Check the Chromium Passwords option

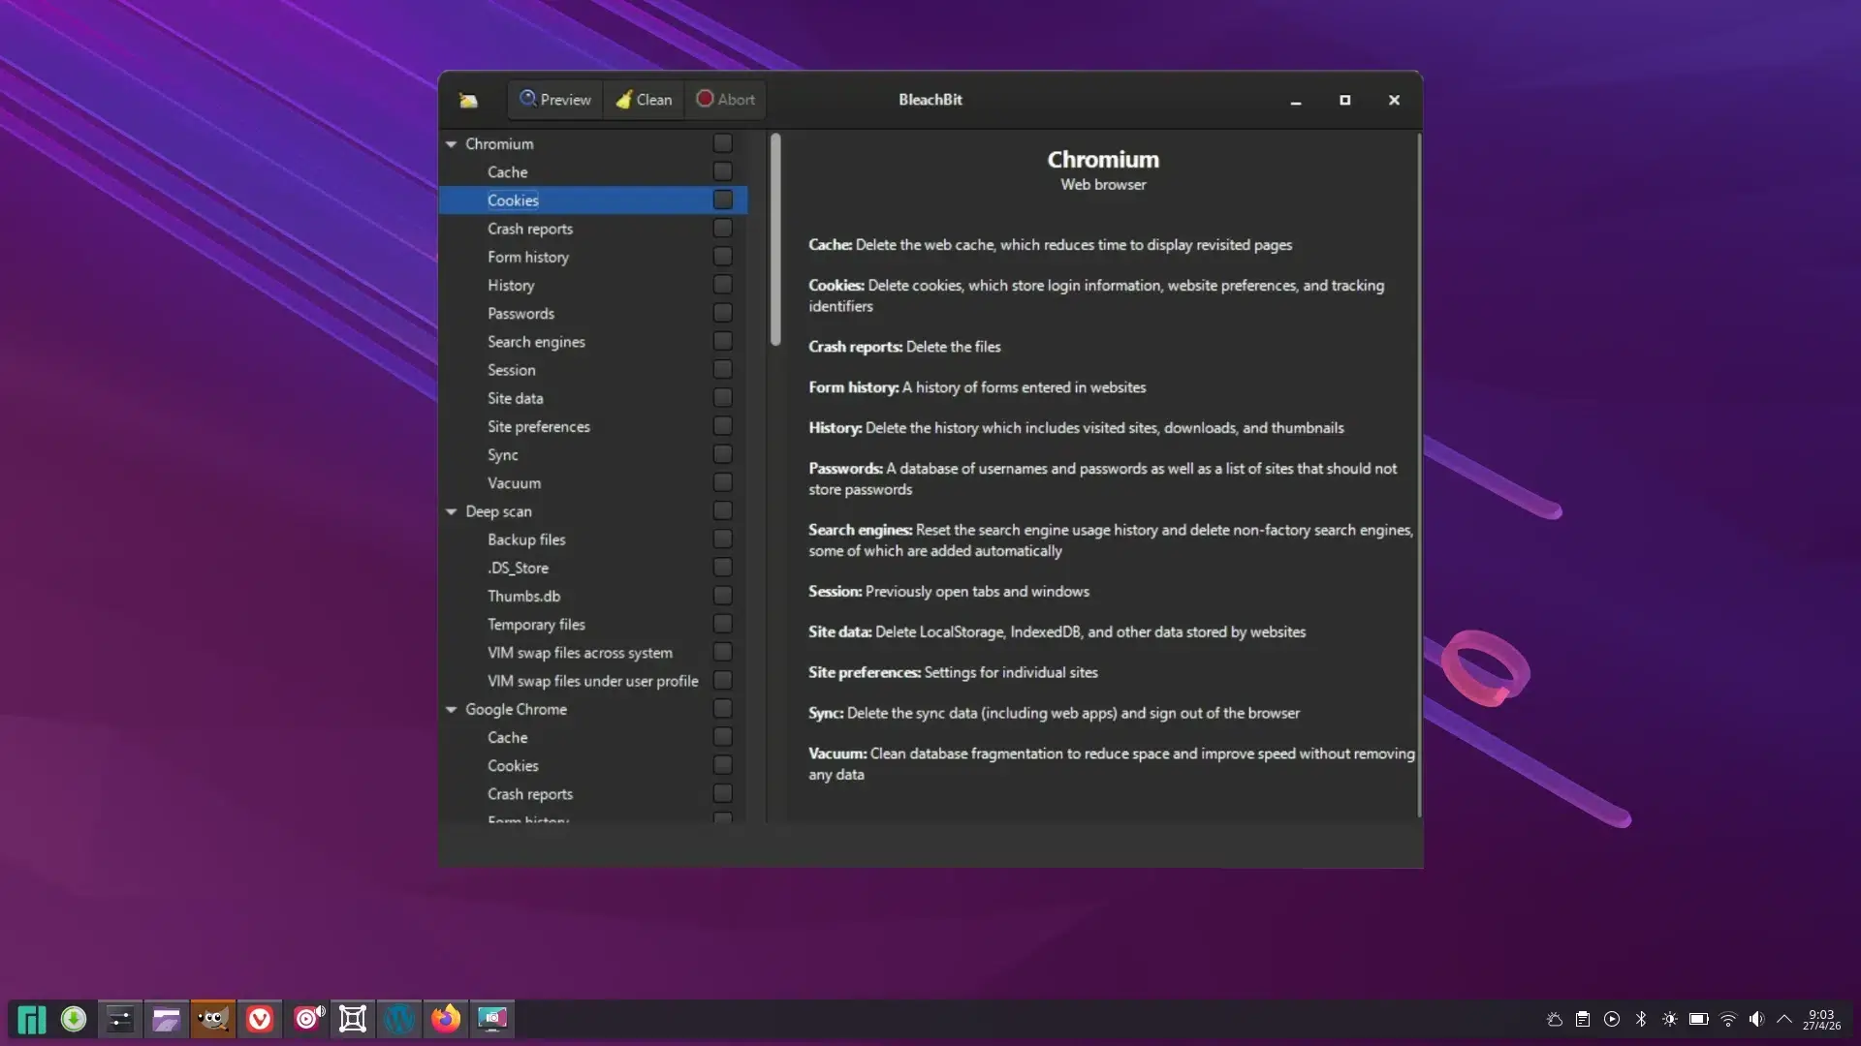[x=723, y=314]
